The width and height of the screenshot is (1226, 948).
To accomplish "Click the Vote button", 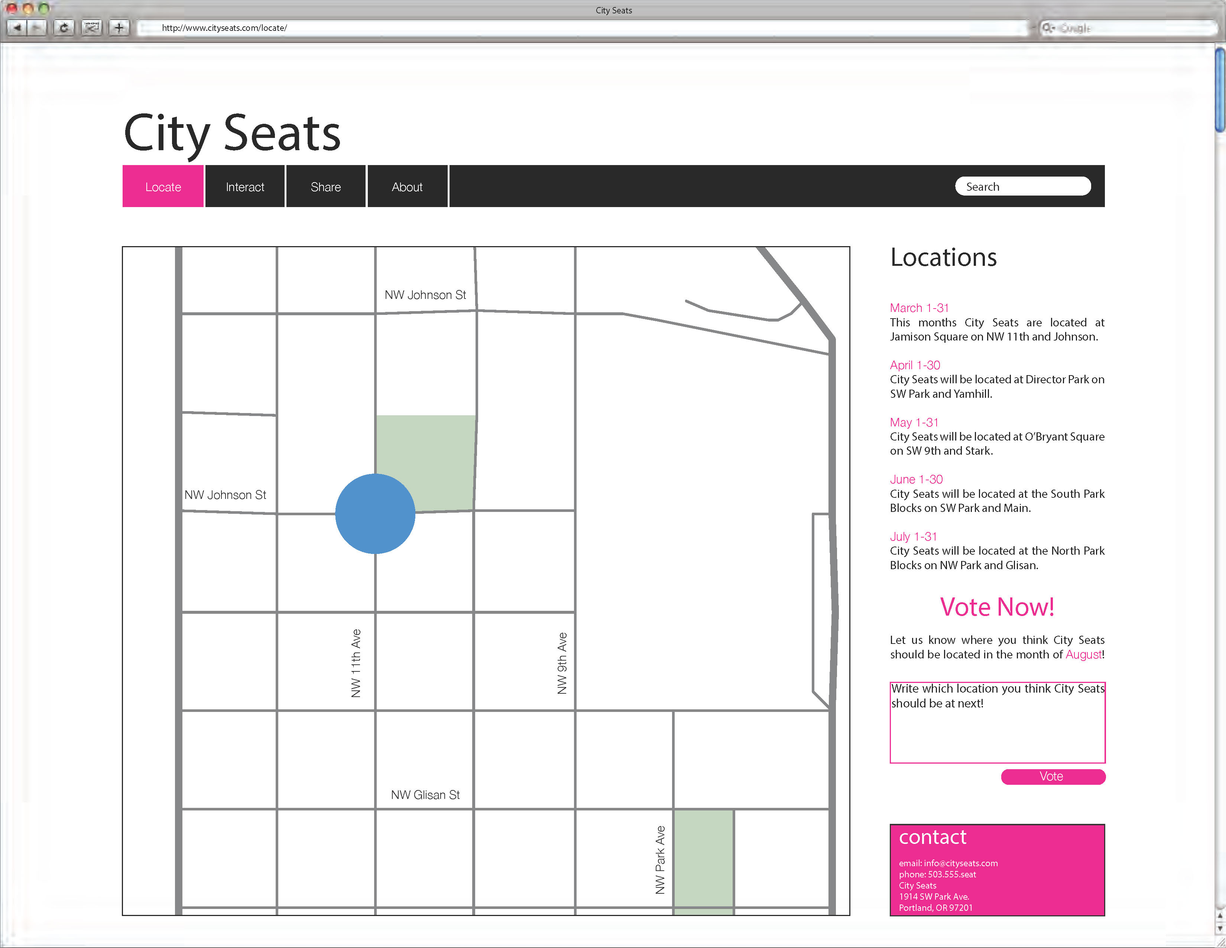I will (x=1053, y=776).
